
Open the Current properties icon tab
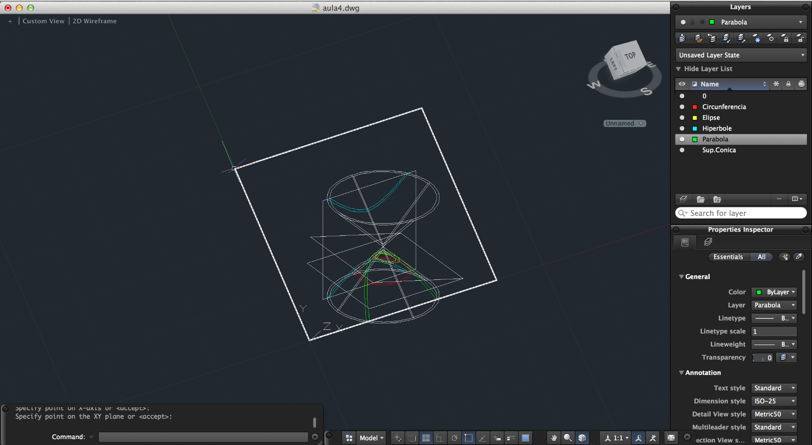(x=685, y=242)
